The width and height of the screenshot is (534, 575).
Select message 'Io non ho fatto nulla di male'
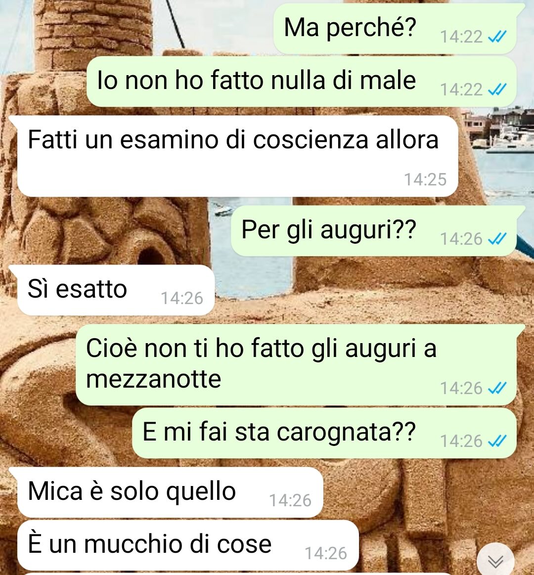click(302, 82)
